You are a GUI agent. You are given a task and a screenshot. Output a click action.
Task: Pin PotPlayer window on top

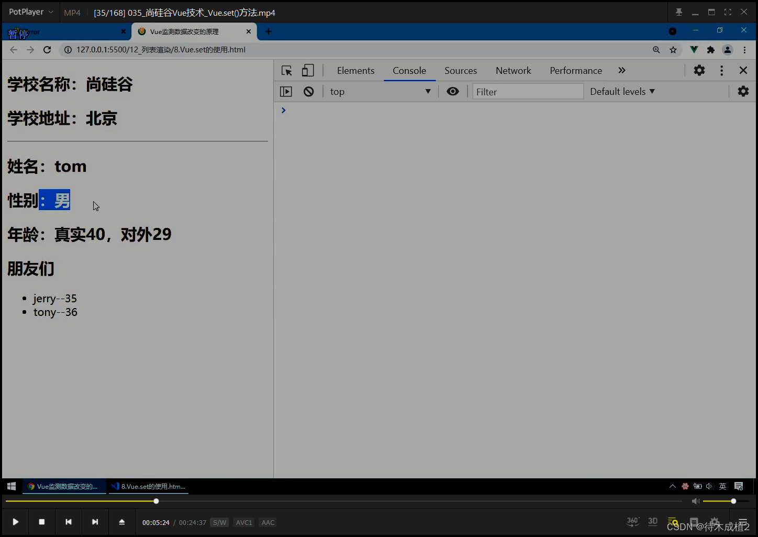679,12
